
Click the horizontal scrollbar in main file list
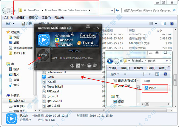(104, 110)
